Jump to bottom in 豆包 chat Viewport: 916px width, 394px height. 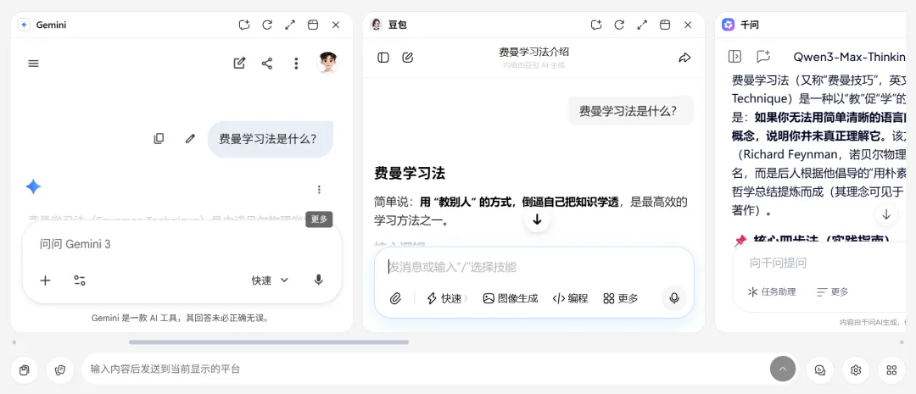(x=537, y=219)
